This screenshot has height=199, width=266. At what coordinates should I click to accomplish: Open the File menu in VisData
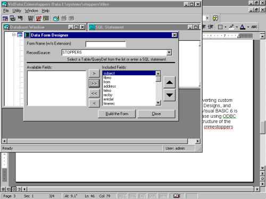pos(6,11)
